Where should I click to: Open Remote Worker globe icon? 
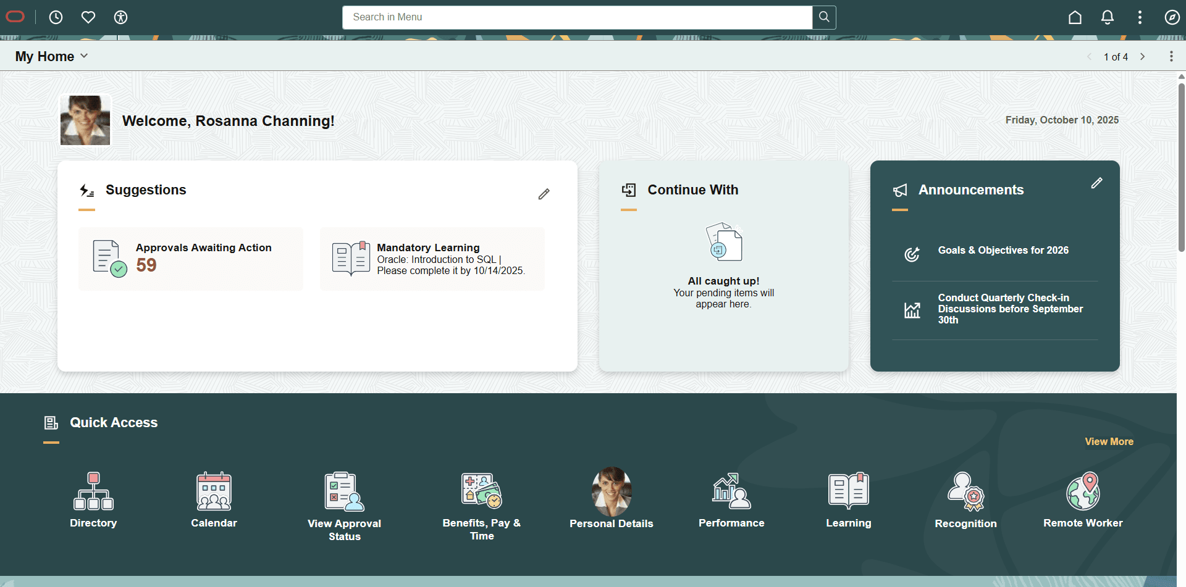tap(1083, 491)
